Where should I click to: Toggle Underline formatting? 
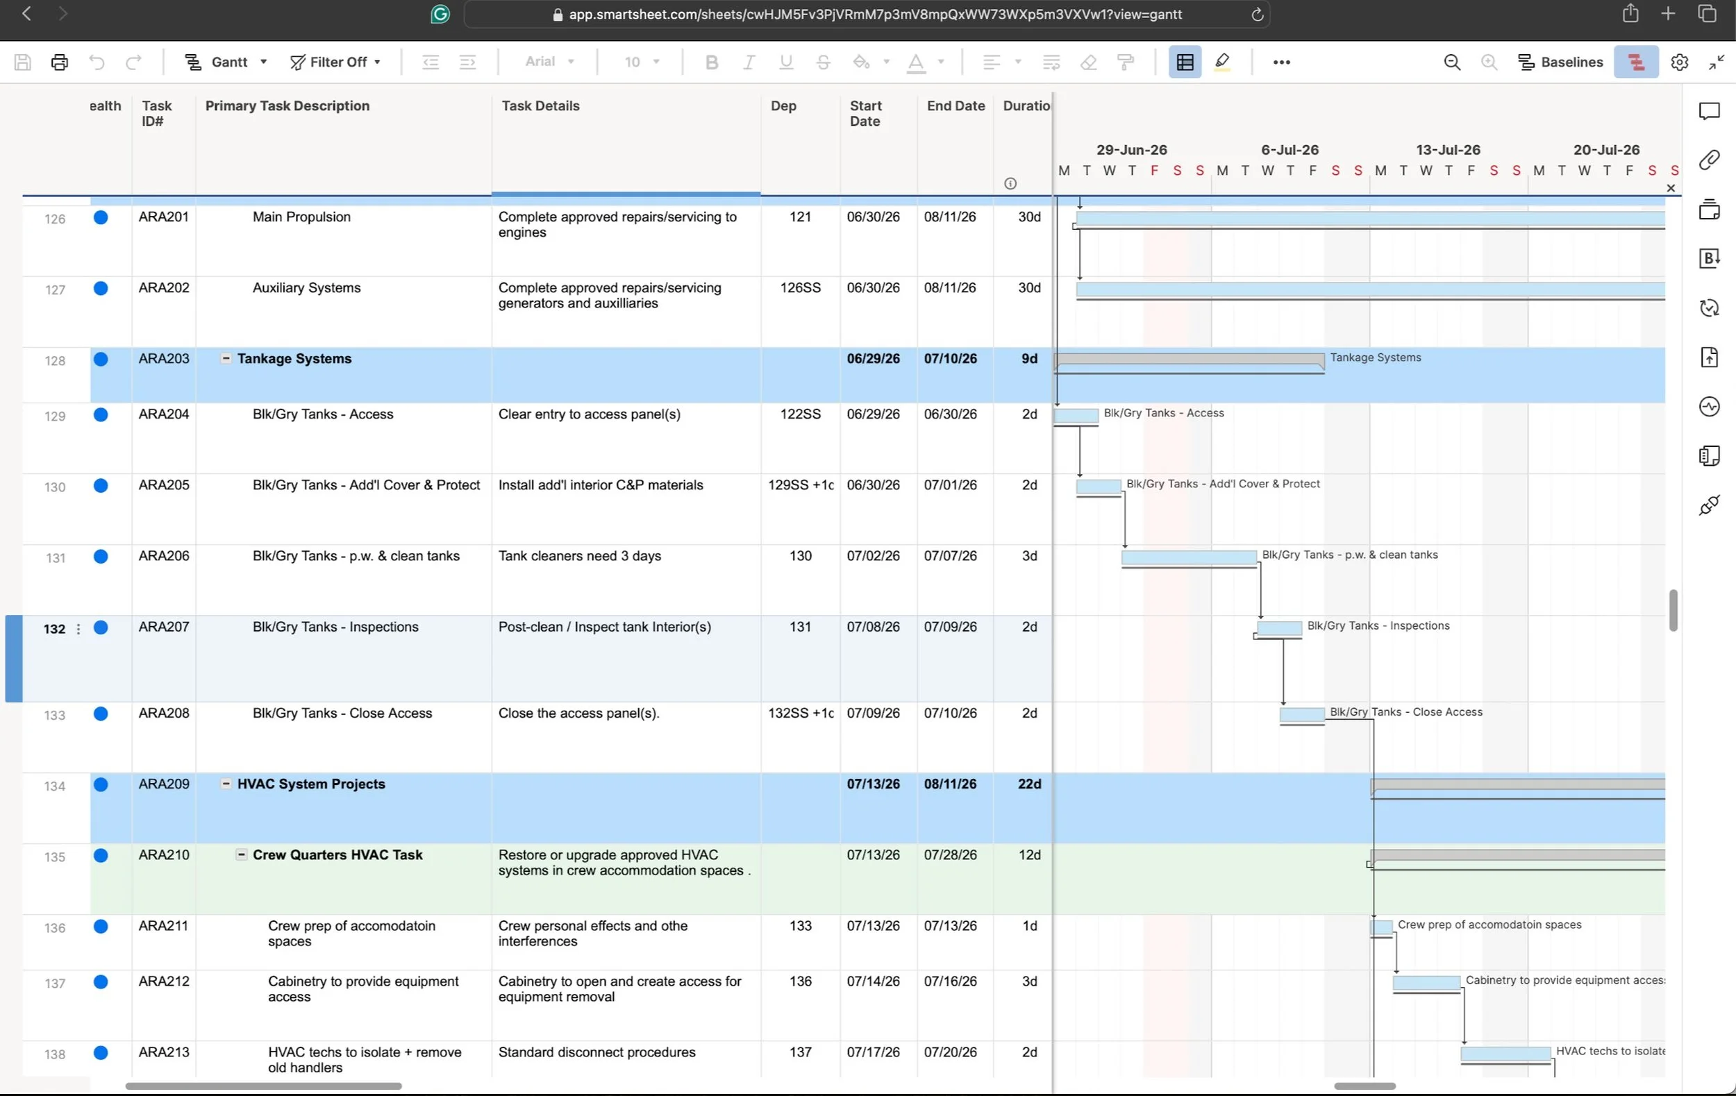[786, 62]
